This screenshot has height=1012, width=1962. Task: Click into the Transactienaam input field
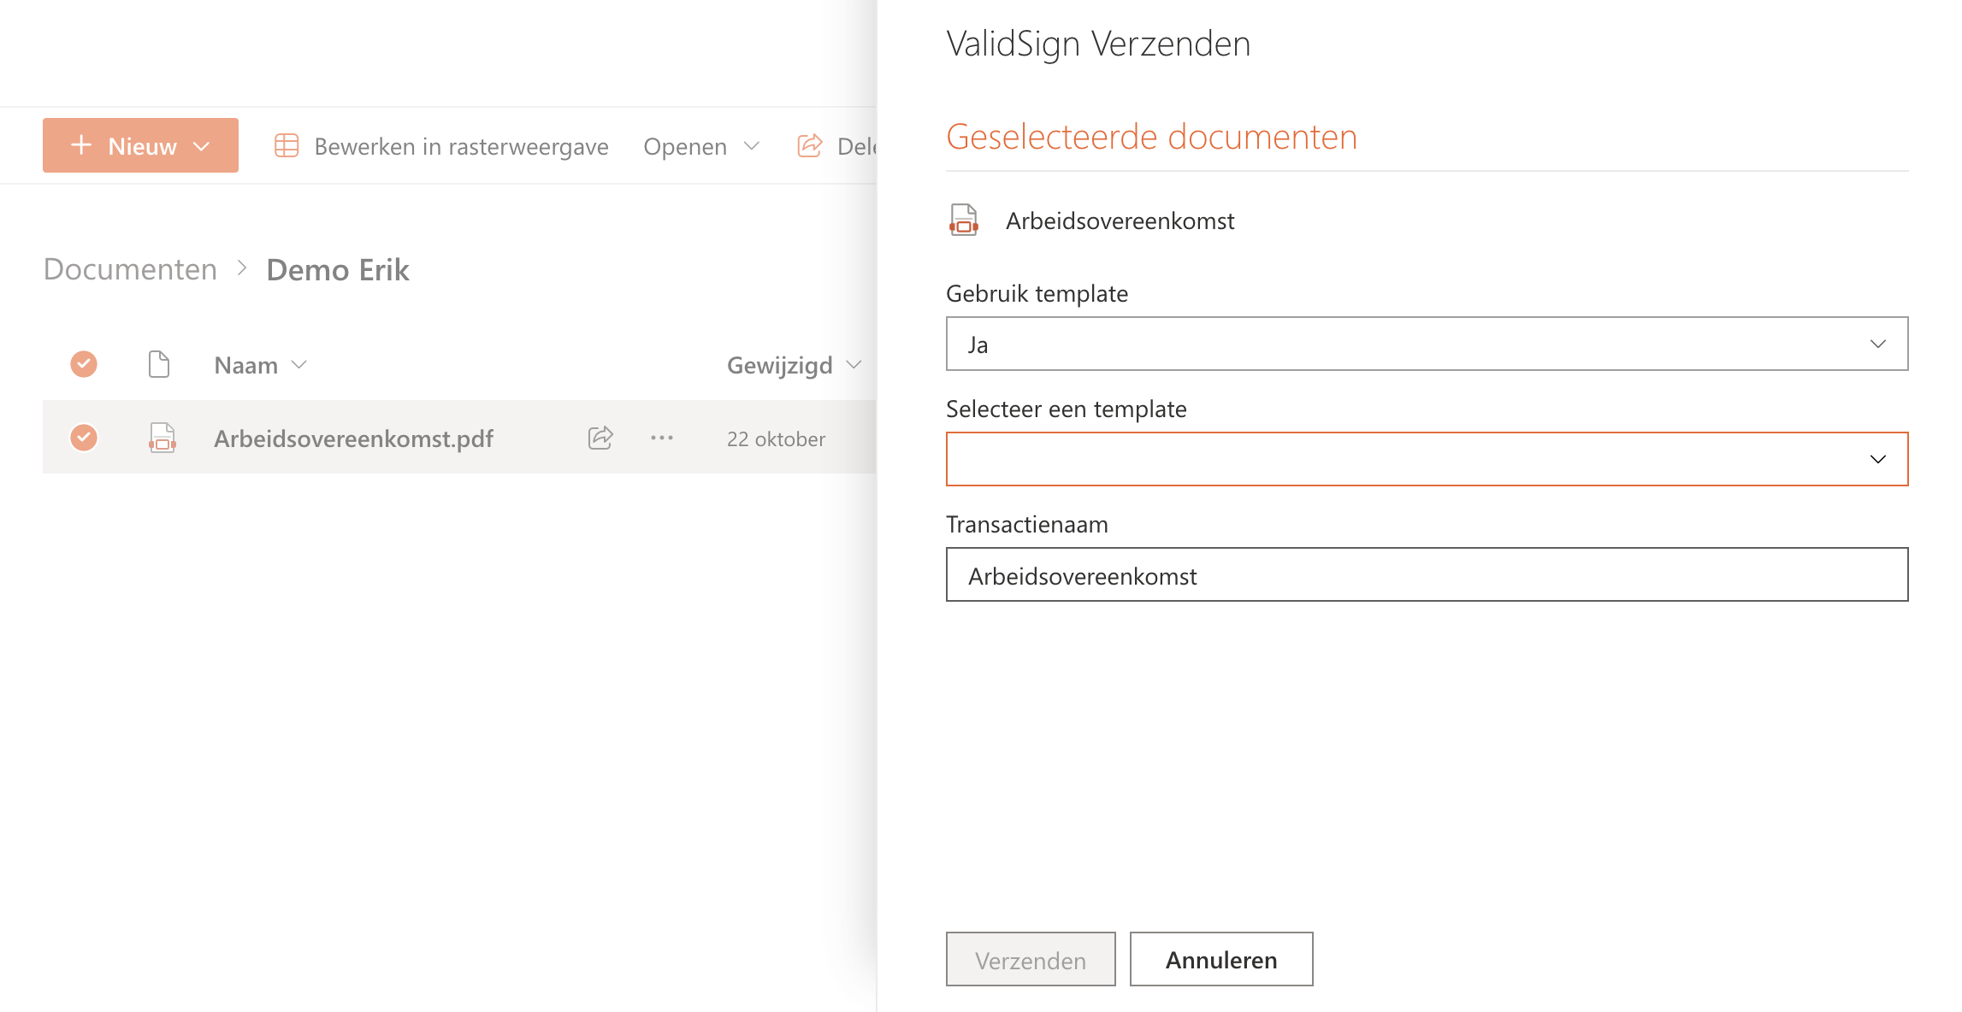[x=1427, y=574]
